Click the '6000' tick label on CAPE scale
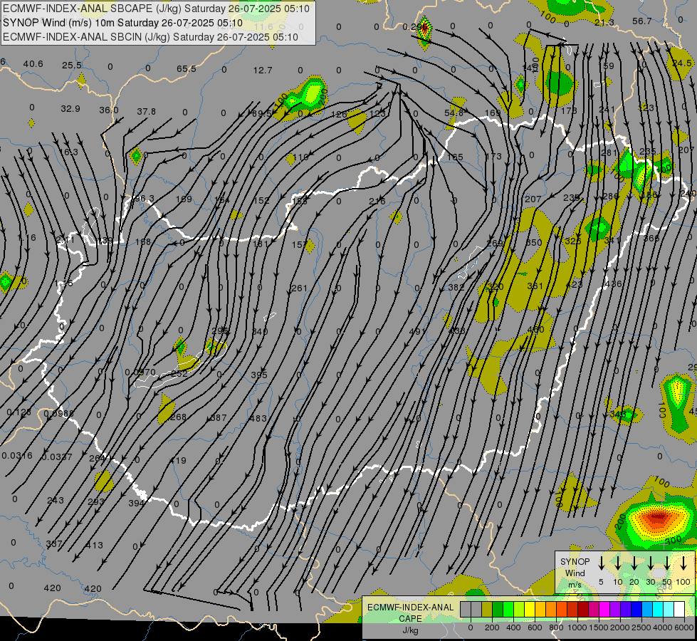697x641 pixels. point(684,627)
